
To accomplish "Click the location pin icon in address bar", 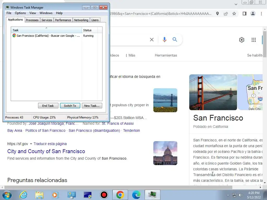I will tap(217, 14).
